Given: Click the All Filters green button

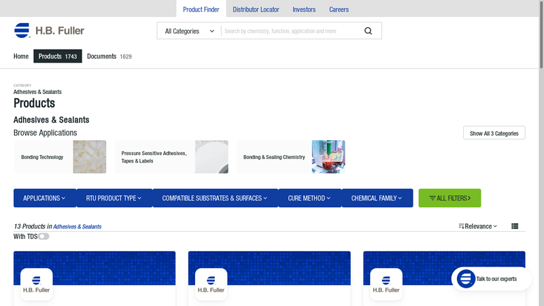Looking at the screenshot, I should pyautogui.click(x=449, y=198).
